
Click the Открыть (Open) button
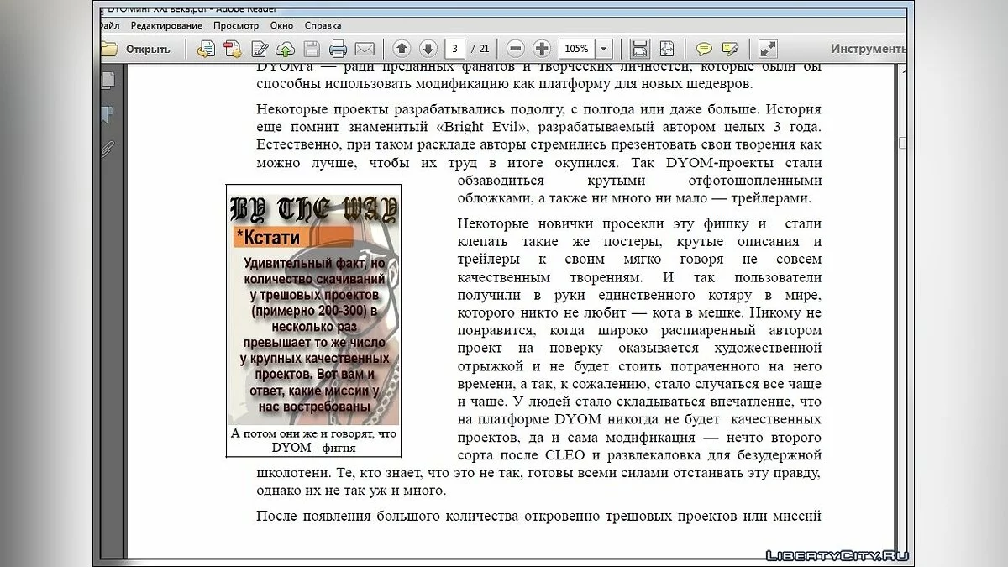(x=137, y=49)
